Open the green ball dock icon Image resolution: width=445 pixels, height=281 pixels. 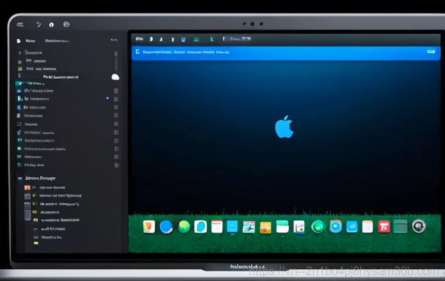[x=184, y=227]
